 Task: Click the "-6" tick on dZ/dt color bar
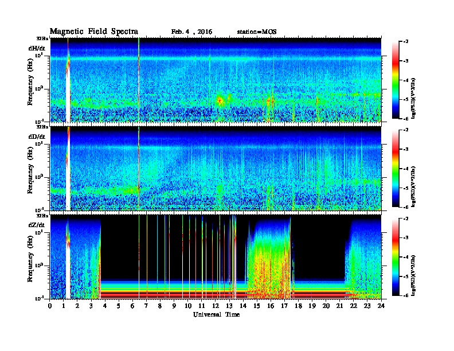tap(406, 295)
